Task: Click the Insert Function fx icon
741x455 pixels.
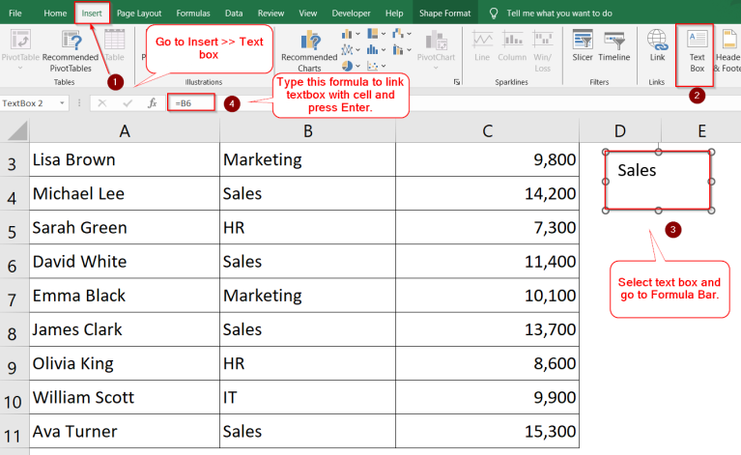Action: (x=152, y=102)
